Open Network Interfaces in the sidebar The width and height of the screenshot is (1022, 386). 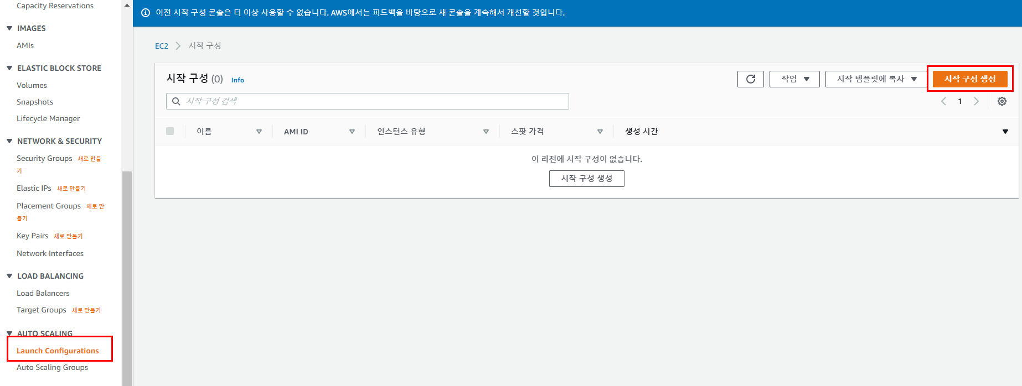pos(50,253)
